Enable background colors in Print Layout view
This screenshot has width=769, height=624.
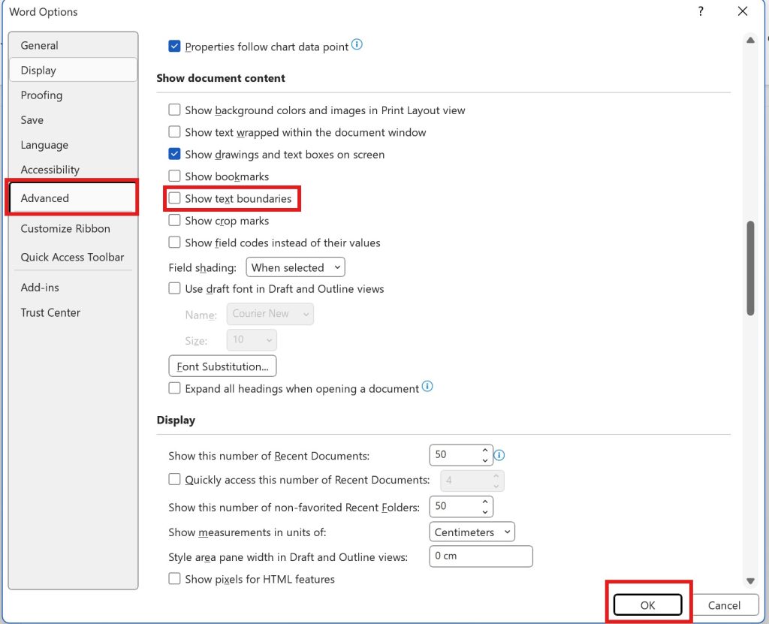[x=174, y=110]
